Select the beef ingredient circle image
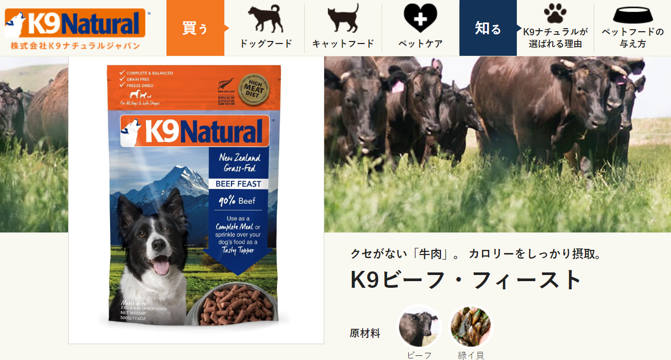 pyautogui.click(x=420, y=326)
